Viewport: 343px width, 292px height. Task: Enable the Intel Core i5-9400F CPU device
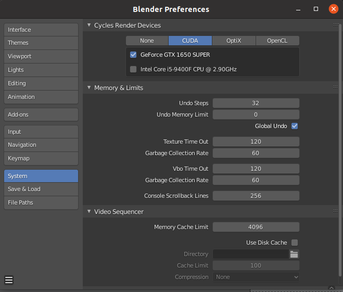point(133,69)
